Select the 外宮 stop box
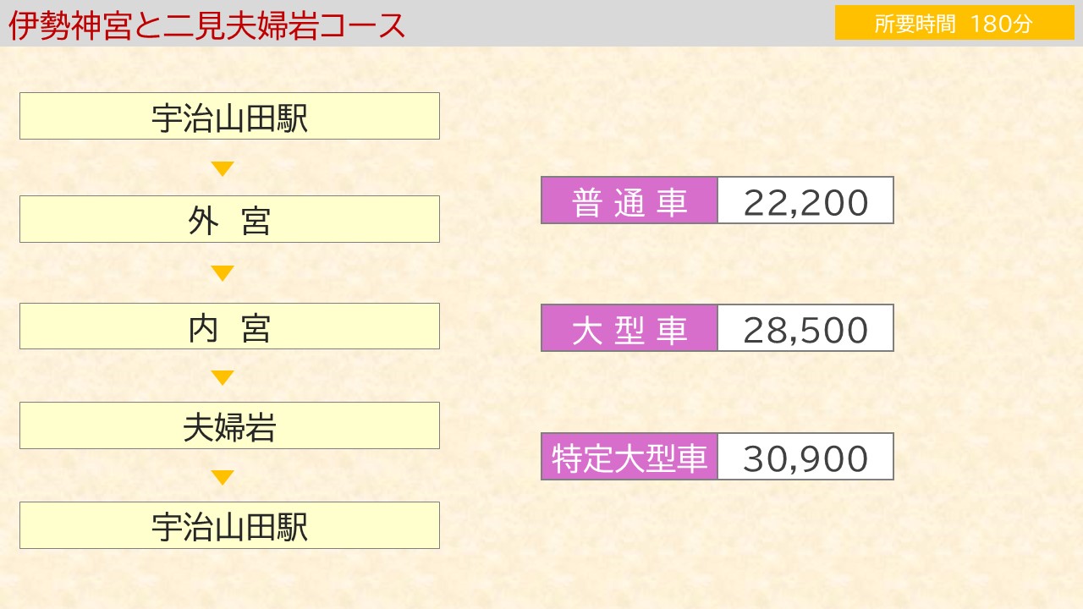 tap(229, 219)
